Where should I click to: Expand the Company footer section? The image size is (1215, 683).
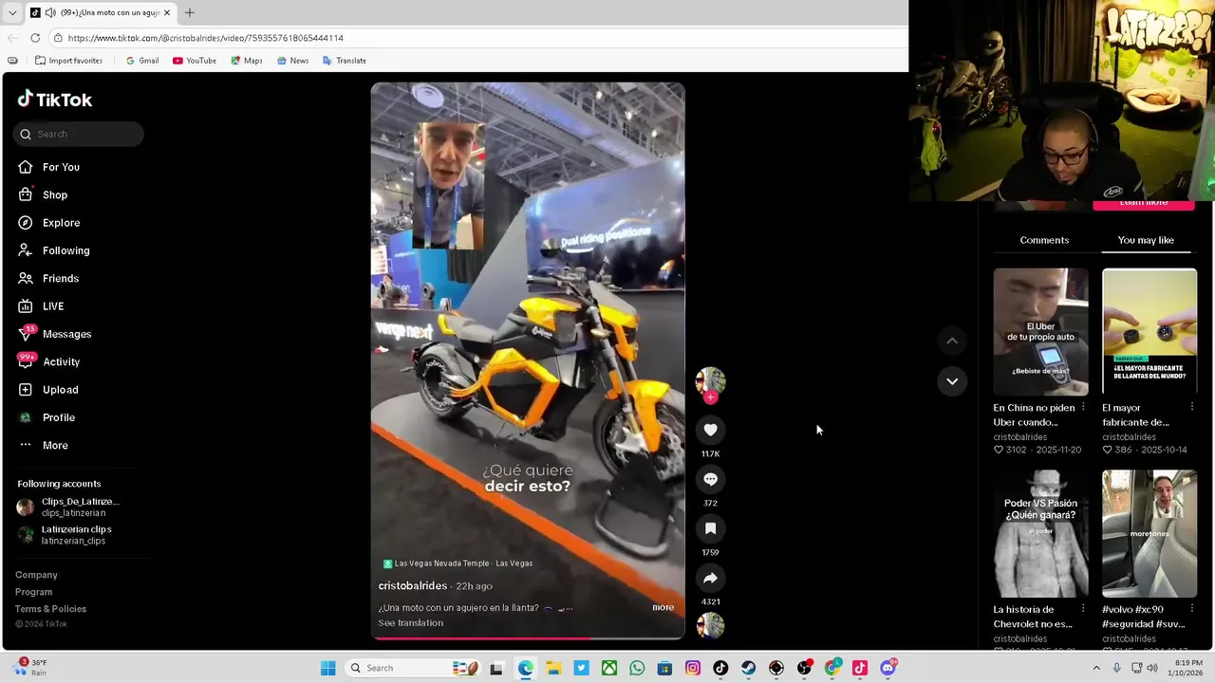pos(36,575)
